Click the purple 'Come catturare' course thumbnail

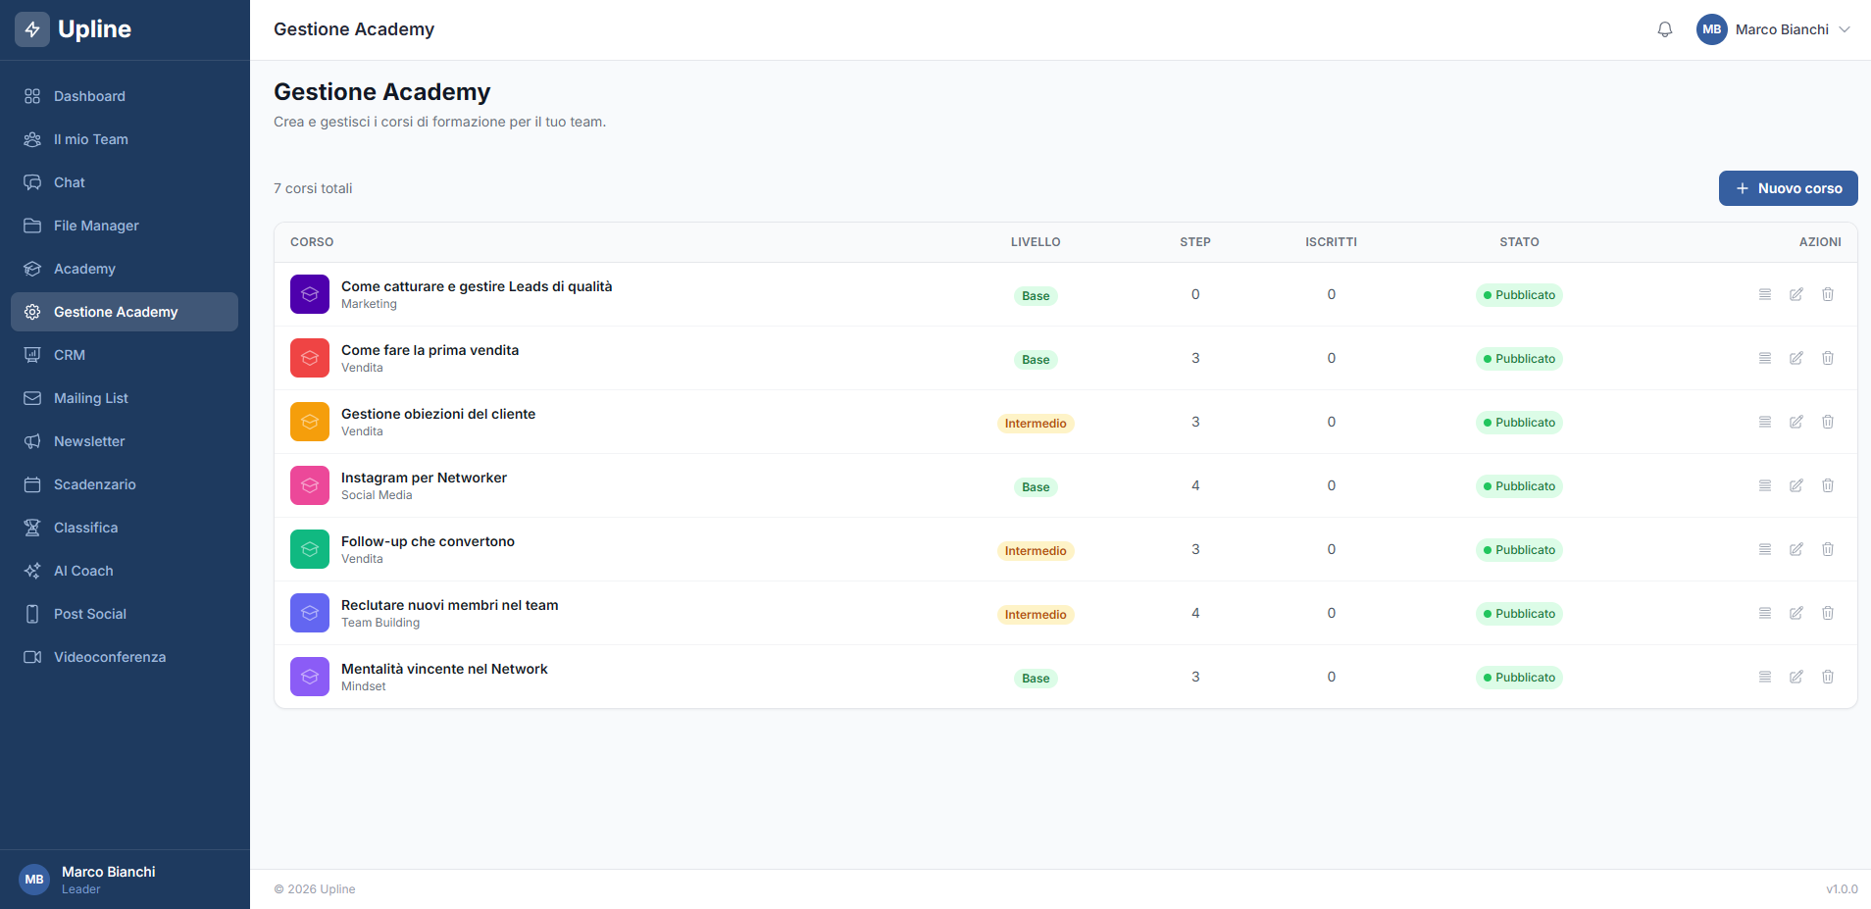(310, 294)
